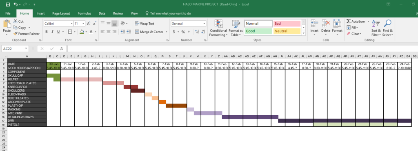
Task: Open the General number format dropdown
Action: pos(205,24)
